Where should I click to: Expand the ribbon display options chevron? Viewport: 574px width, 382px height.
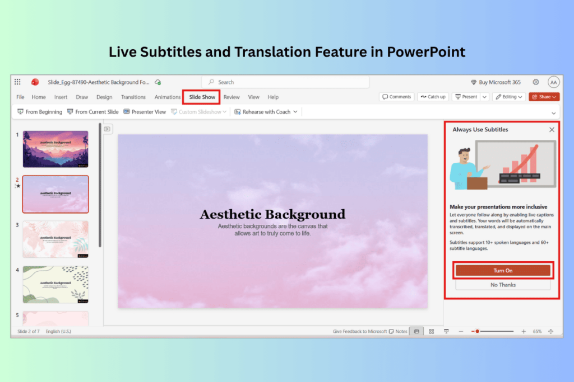click(553, 113)
